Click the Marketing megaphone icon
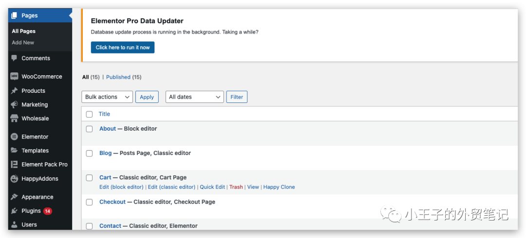The image size is (526, 238). tap(14, 105)
